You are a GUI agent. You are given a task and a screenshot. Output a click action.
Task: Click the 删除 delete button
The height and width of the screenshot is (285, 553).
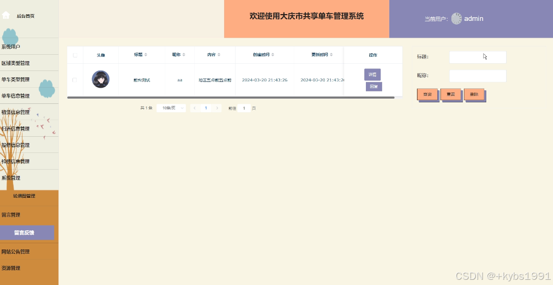click(x=474, y=94)
